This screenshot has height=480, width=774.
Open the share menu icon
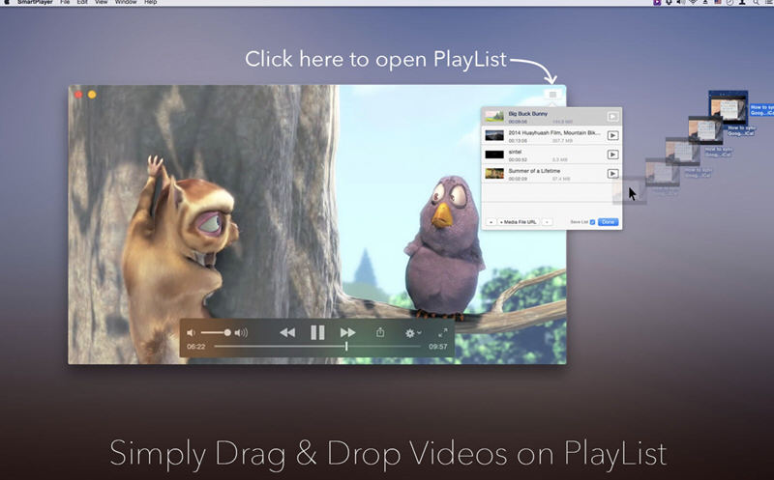click(380, 332)
